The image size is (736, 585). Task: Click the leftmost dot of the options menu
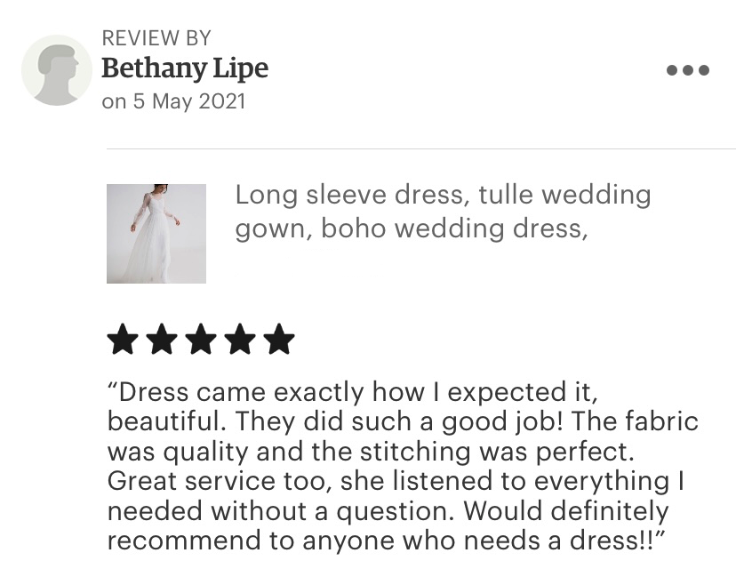pyautogui.click(x=672, y=70)
